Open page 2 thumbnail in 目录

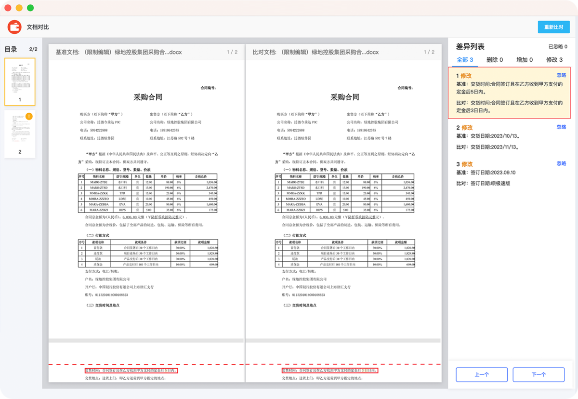[x=20, y=133]
